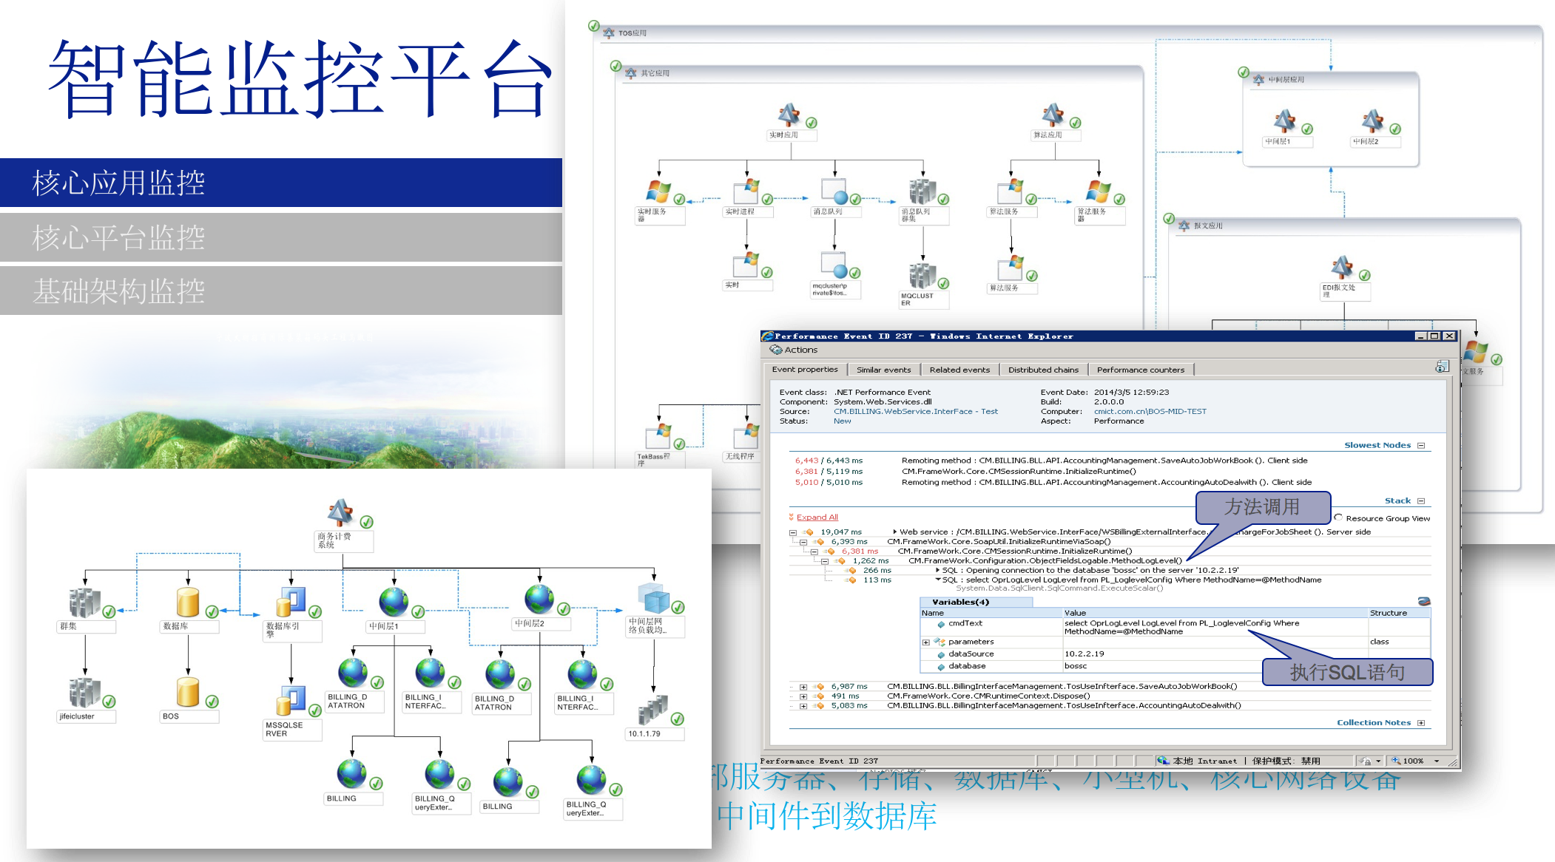Expand the 6,987 ms SaveAutoJobWorkBook node
The width and height of the screenshot is (1555, 862).
tap(803, 687)
